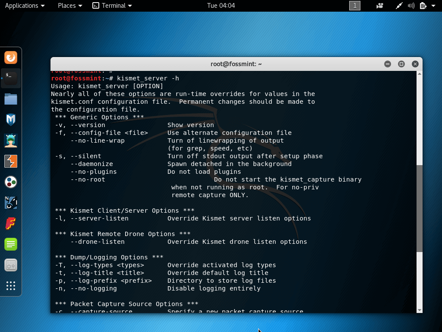
Task: Click the scrollbar up arrow
Action: click(x=420, y=74)
